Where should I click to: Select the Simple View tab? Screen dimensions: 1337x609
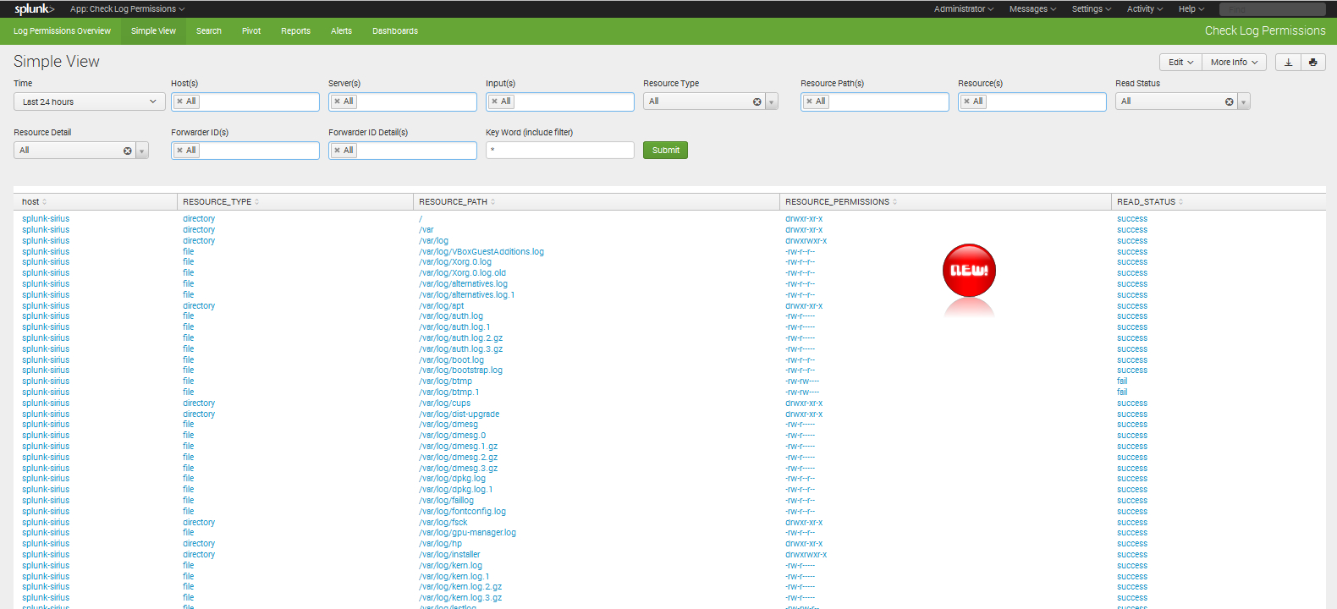[x=153, y=30]
